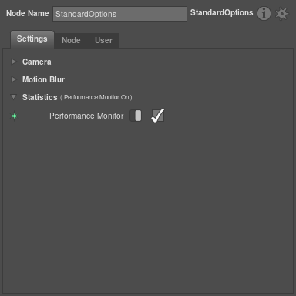Screen dimensions: 296x296
Task: Click the Node Name label
Action: coord(28,13)
